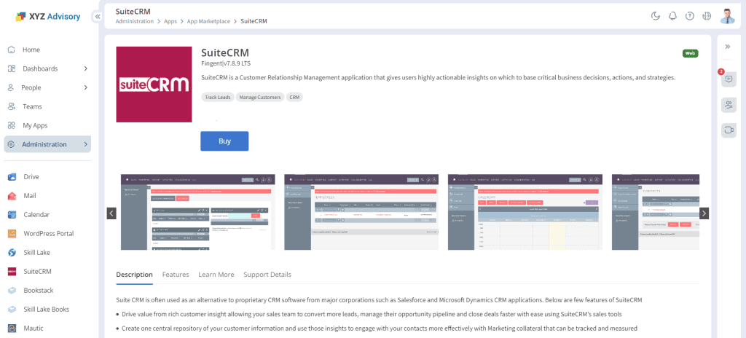Click the globe language icon
The image size is (746, 338).
pyautogui.click(x=707, y=16)
